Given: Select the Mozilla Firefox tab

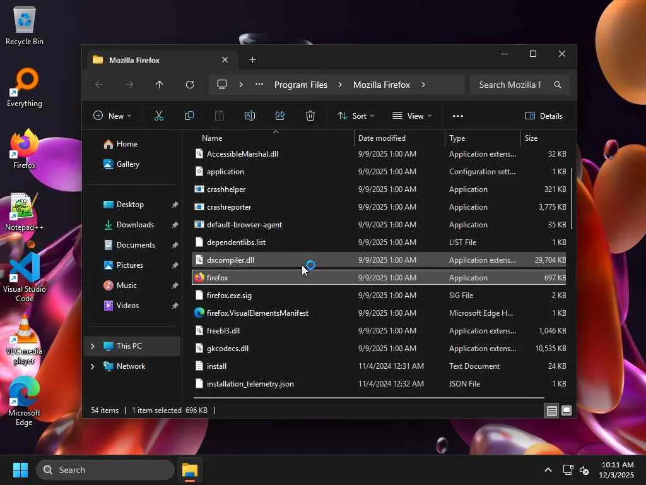Looking at the screenshot, I should click(x=161, y=60).
